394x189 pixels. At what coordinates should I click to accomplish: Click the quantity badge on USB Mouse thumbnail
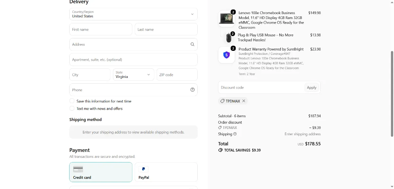[x=232, y=34]
